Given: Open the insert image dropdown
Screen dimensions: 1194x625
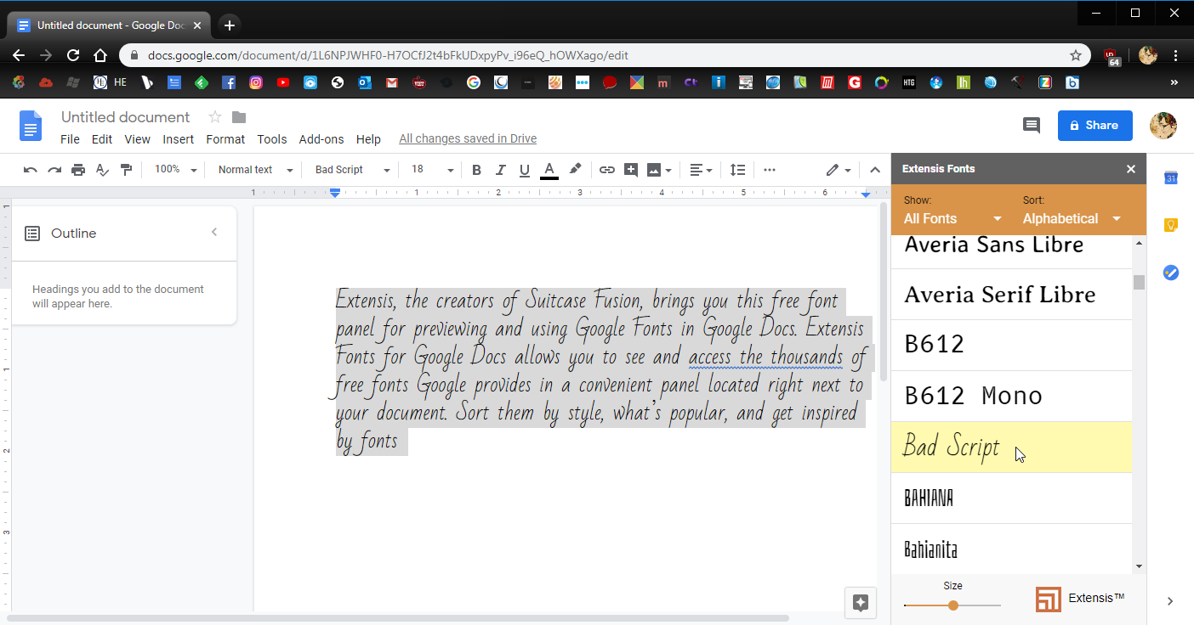Looking at the screenshot, I should [x=660, y=170].
